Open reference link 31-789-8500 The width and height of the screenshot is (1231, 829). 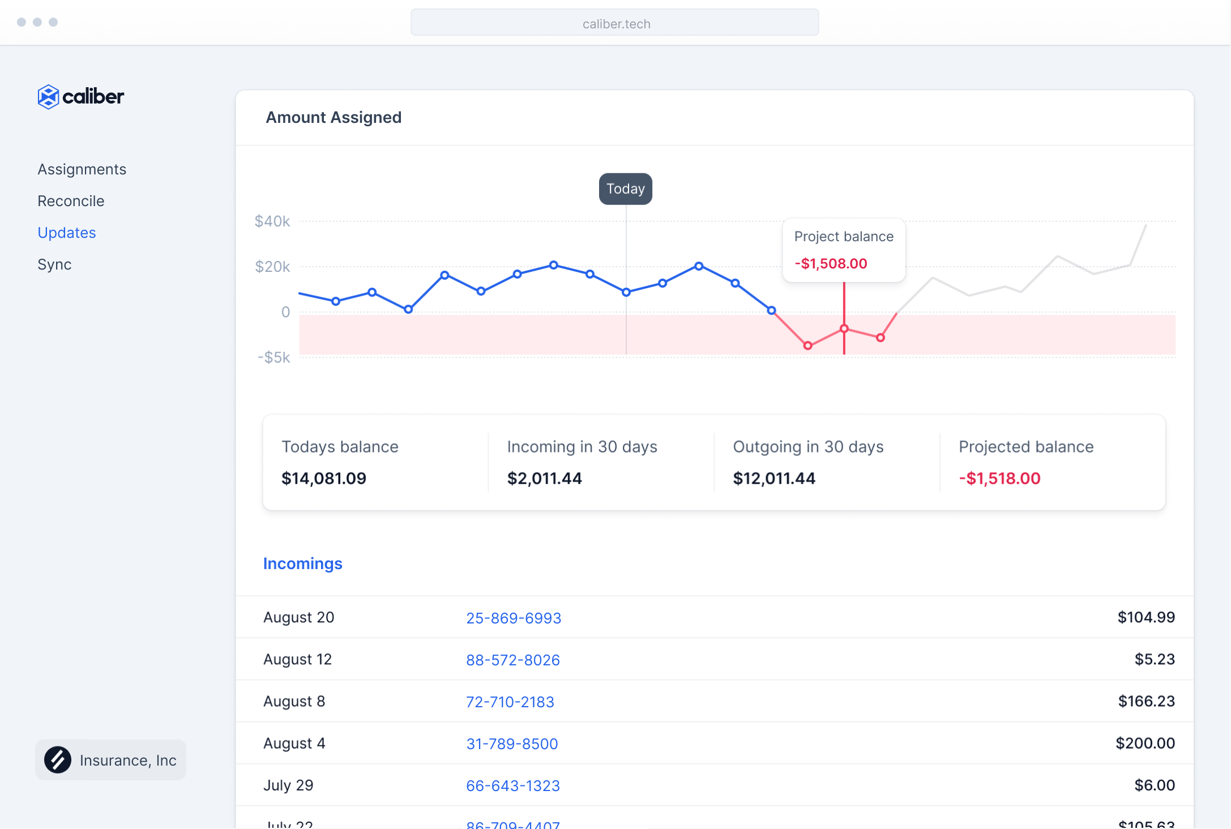click(511, 743)
